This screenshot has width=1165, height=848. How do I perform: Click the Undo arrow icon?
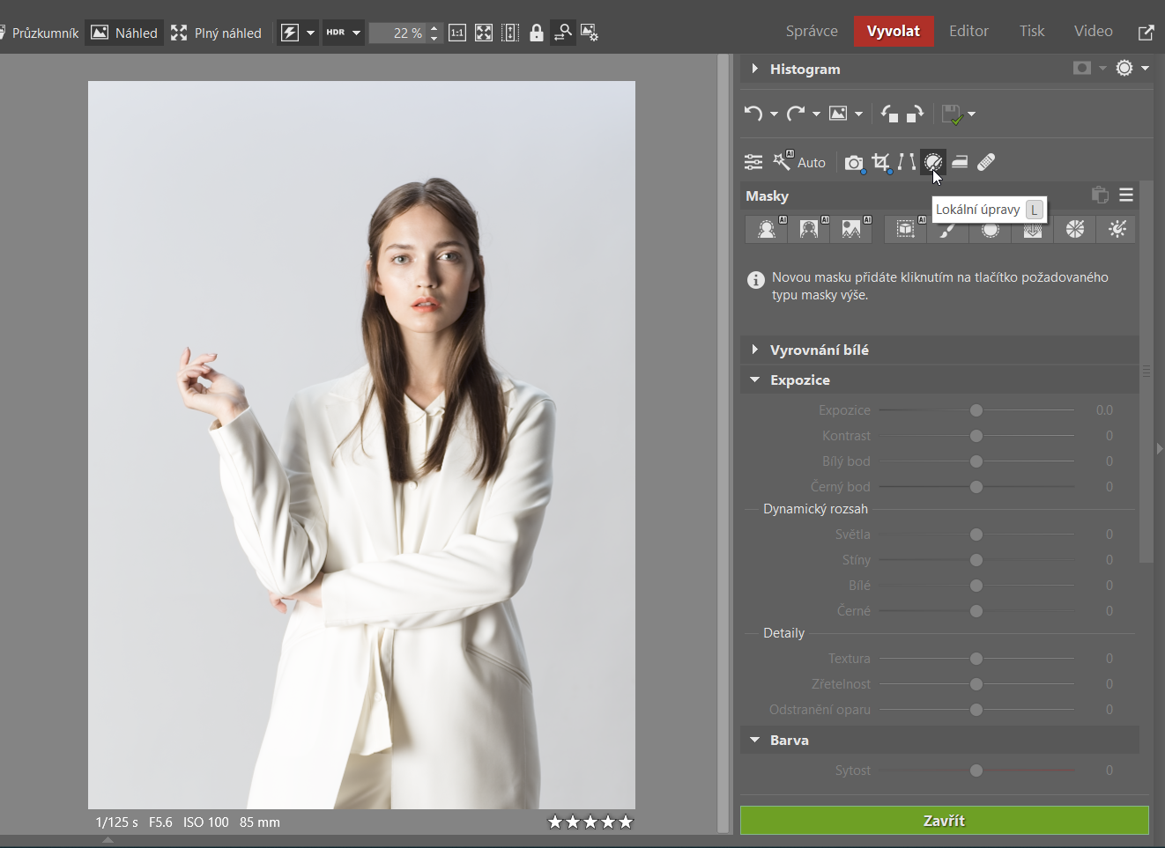click(x=753, y=114)
